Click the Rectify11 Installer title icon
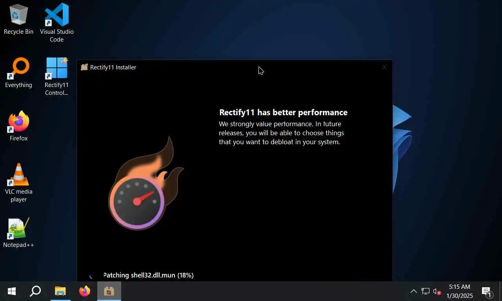Viewport: 502px width, 301px height. [84, 67]
